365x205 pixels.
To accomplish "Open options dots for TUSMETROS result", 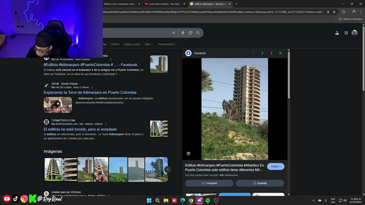I will [x=106, y=124].
